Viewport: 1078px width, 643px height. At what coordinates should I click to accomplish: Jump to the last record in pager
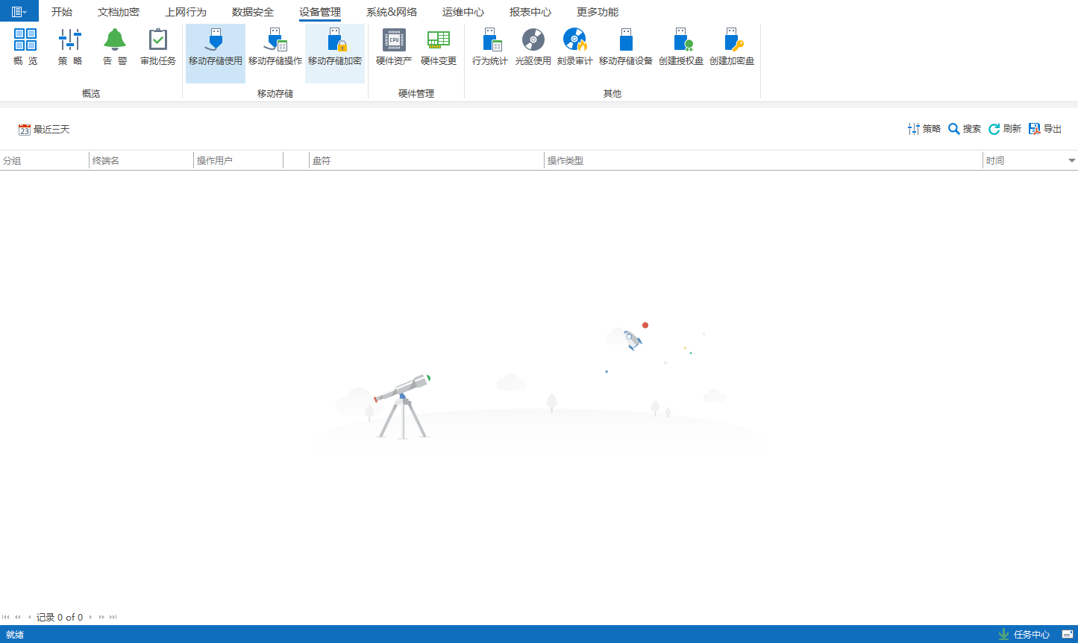(113, 617)
